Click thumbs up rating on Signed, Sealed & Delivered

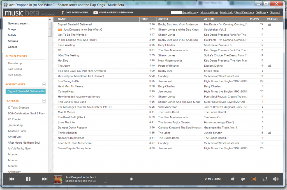[269, 24]
